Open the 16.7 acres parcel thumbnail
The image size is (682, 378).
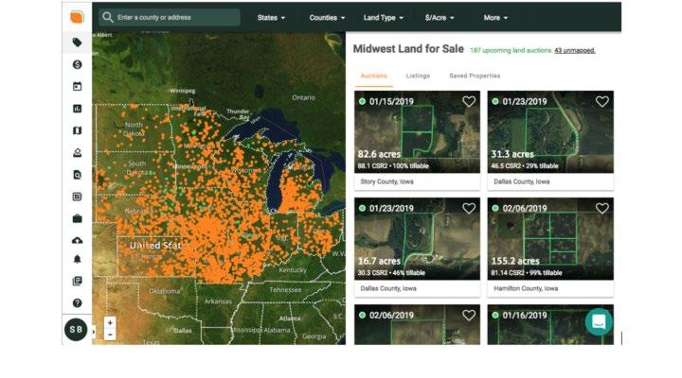coord(417,239)
